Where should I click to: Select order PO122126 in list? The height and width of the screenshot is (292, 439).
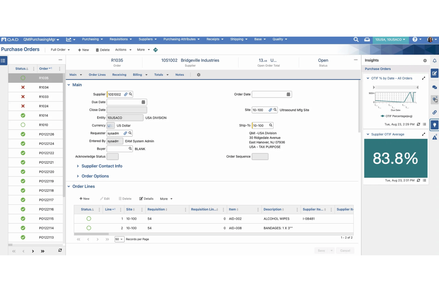(36, 134)
